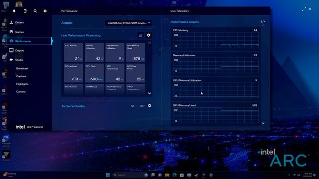Open the Camera submenu

point(21,91)
